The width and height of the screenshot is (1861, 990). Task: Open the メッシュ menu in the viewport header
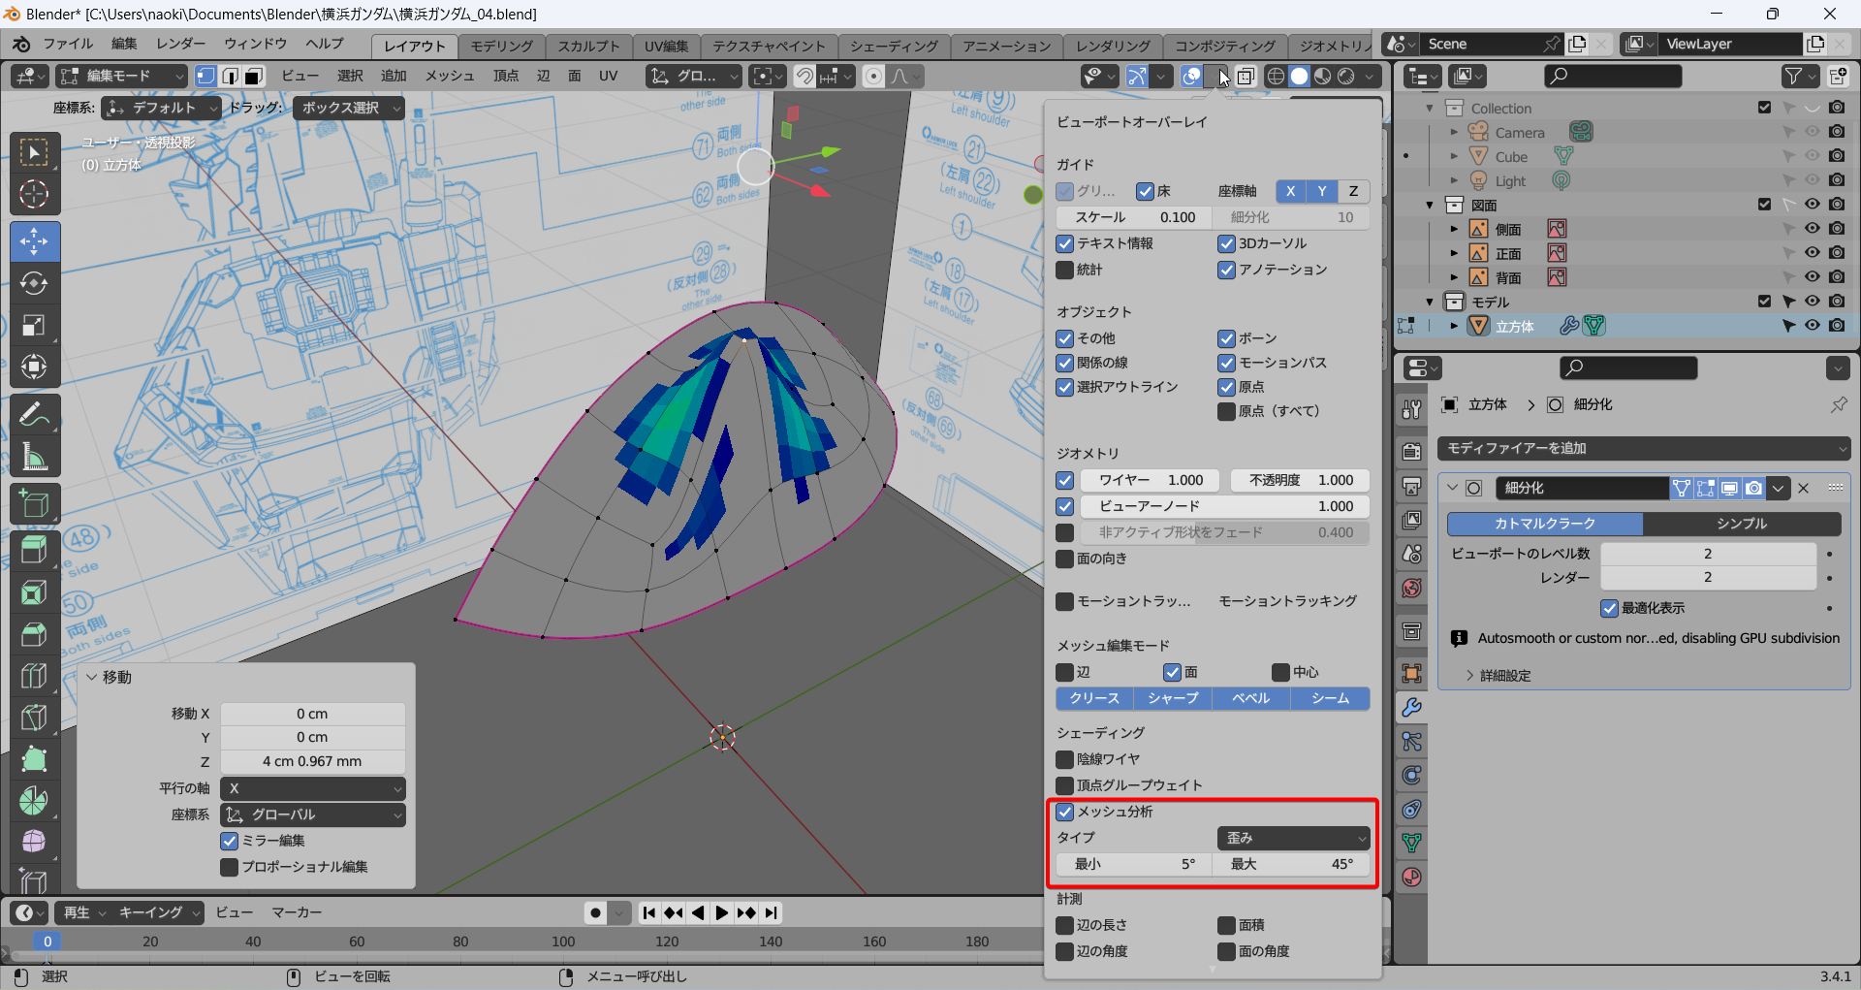450,76
